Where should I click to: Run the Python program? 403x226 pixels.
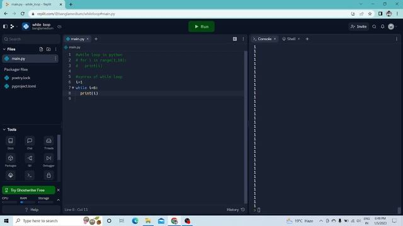coord(201,26)
